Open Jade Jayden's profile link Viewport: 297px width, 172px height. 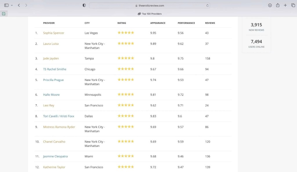51,58
